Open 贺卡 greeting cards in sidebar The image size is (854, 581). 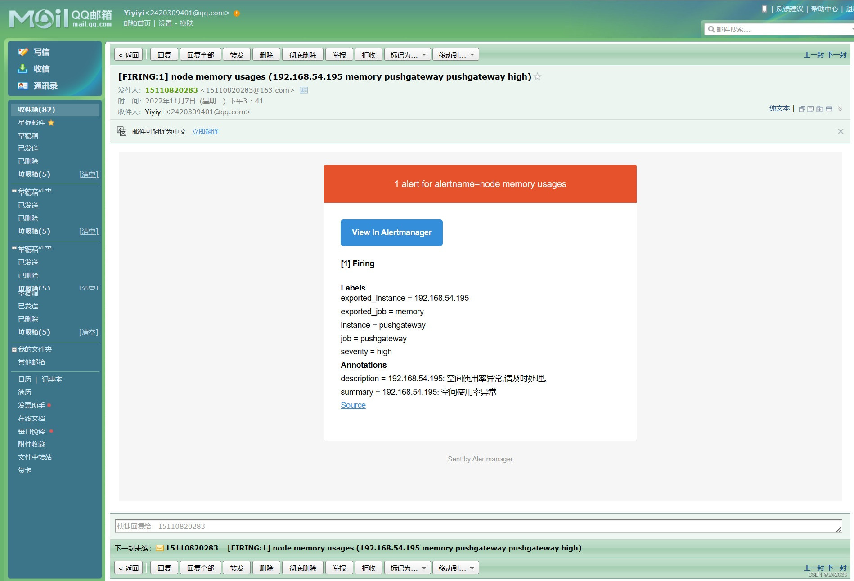pyautogui.click(x=25, y=470)
